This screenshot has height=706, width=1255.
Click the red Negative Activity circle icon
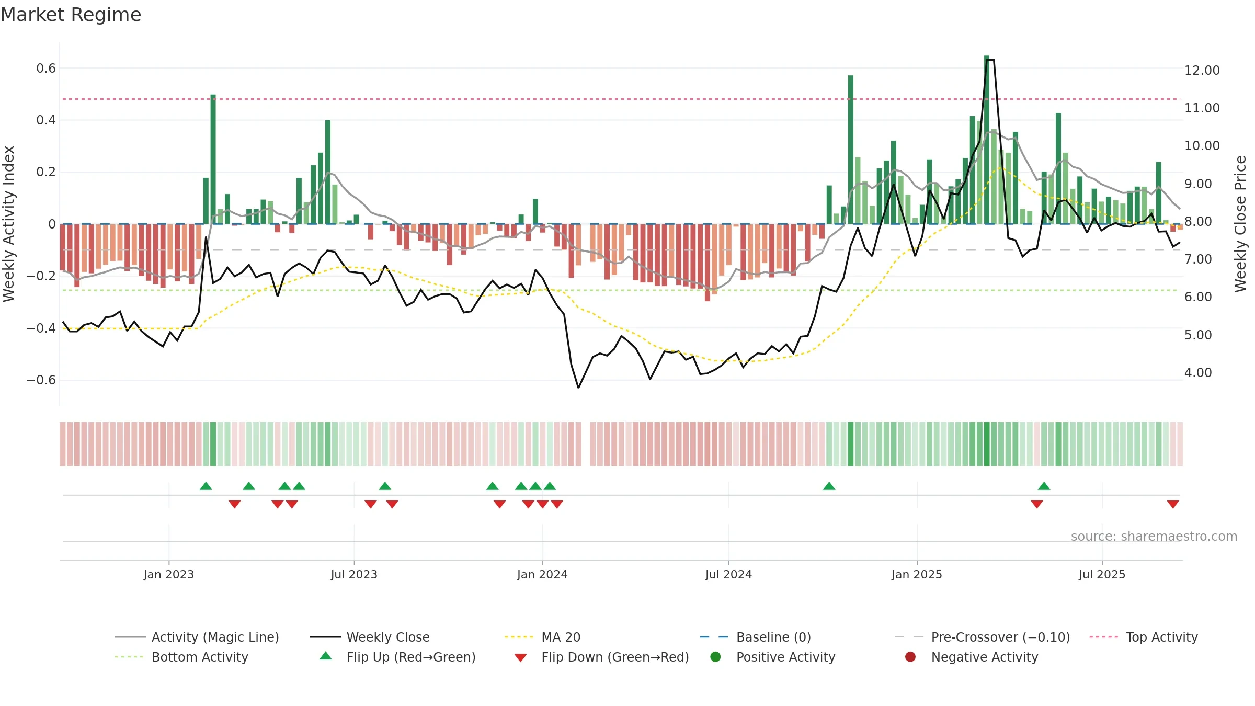[x=910, y=657]
